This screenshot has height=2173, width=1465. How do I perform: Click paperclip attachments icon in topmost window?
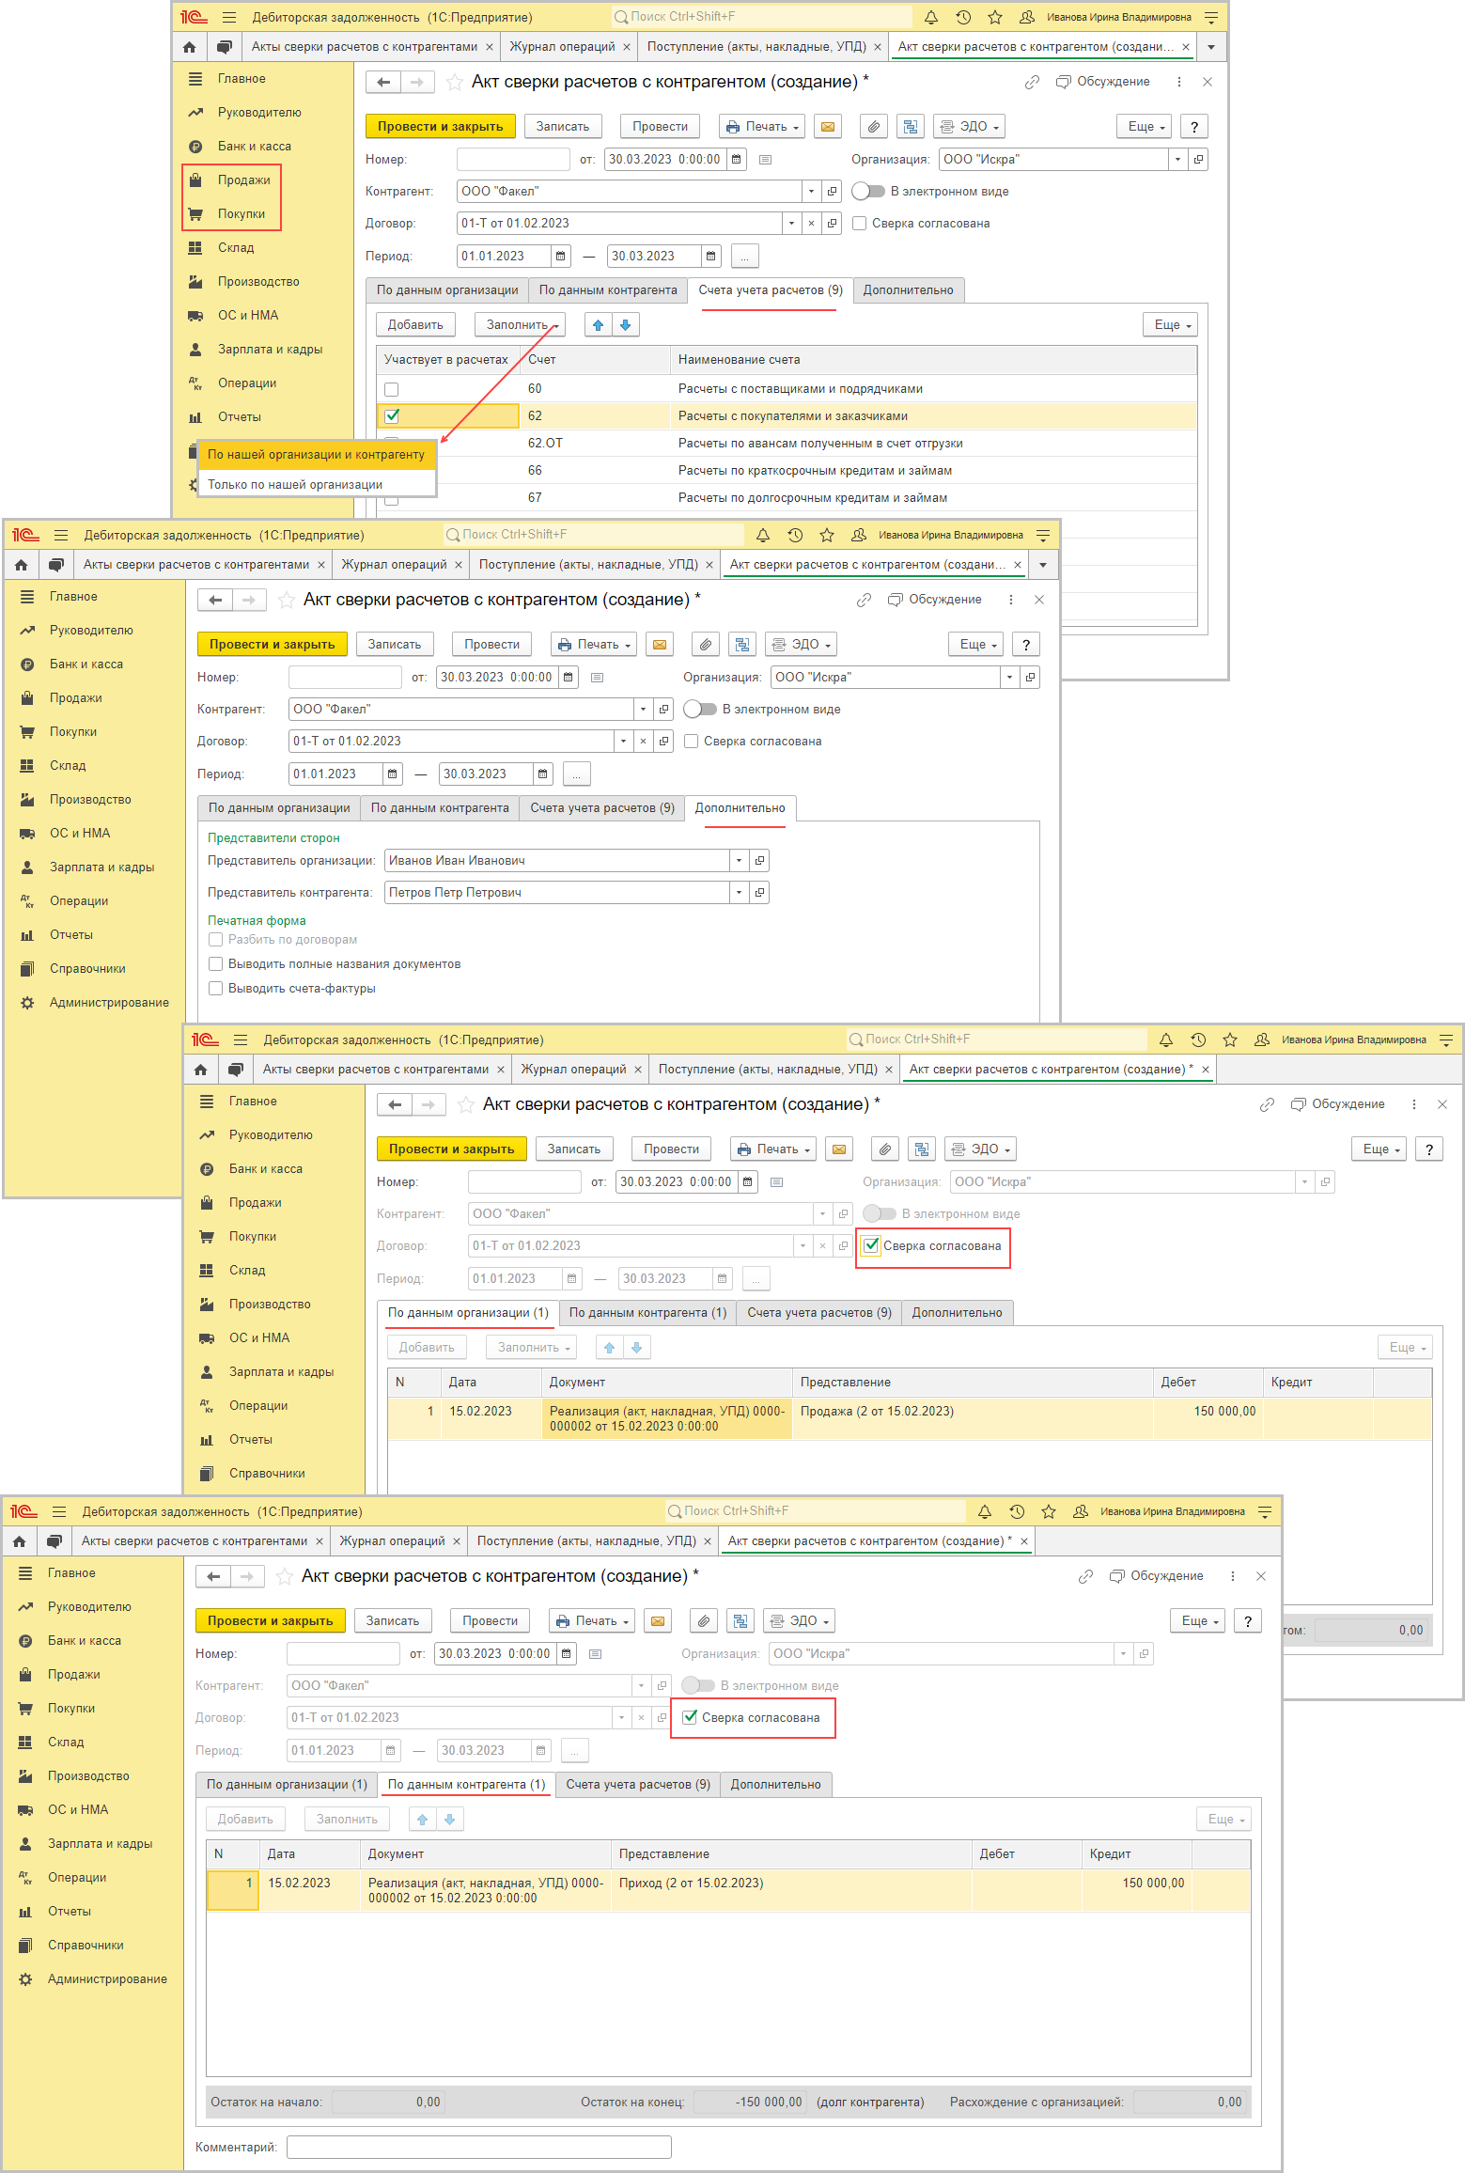point(874,127)
